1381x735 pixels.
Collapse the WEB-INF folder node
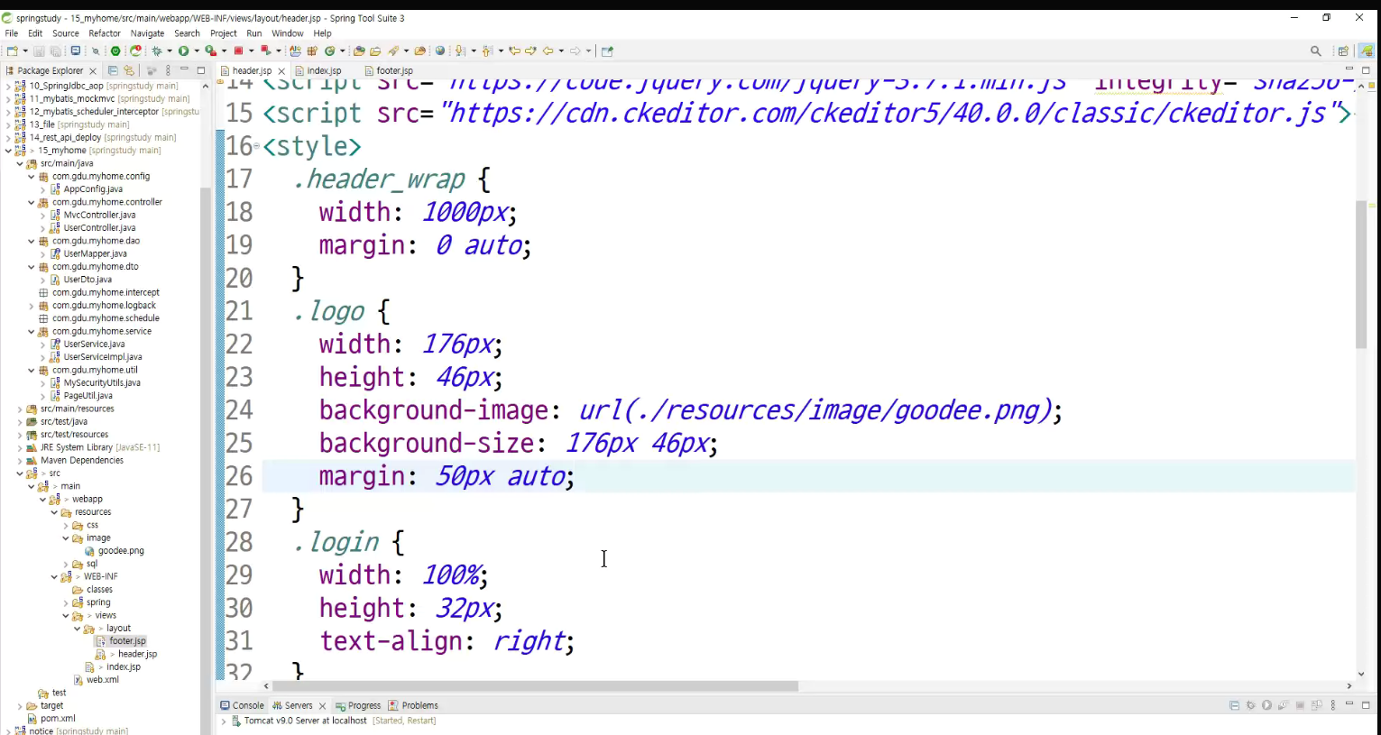[x=54, y=577]
